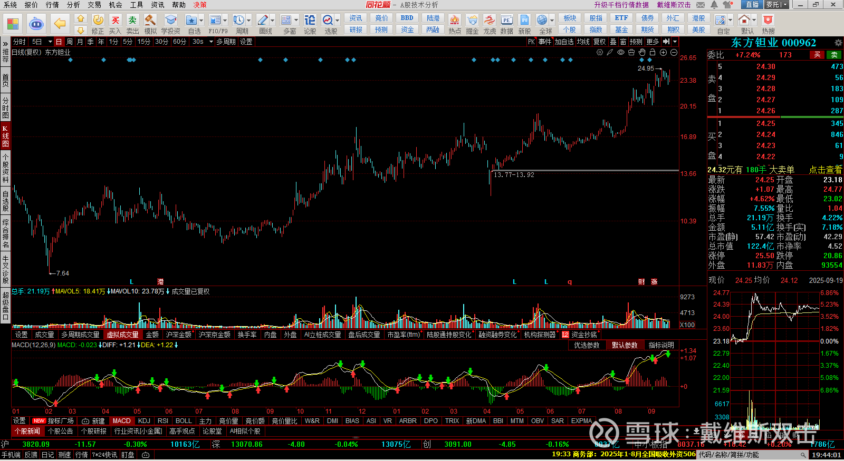Zoom in chart with plus icon
The width and height of the screenshot is (844, 461).
663,52
